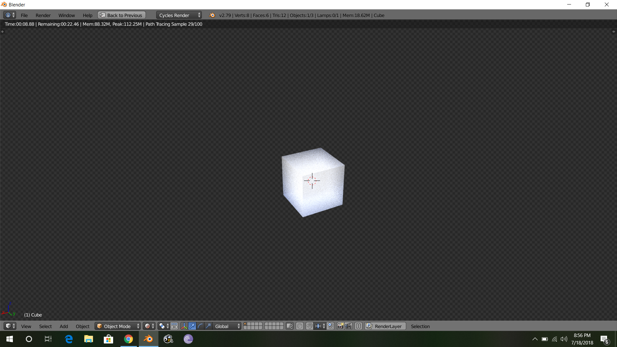Open the Select menu in 3D viewport
This screenshot has width=617, height=347.
pos(45,326)
